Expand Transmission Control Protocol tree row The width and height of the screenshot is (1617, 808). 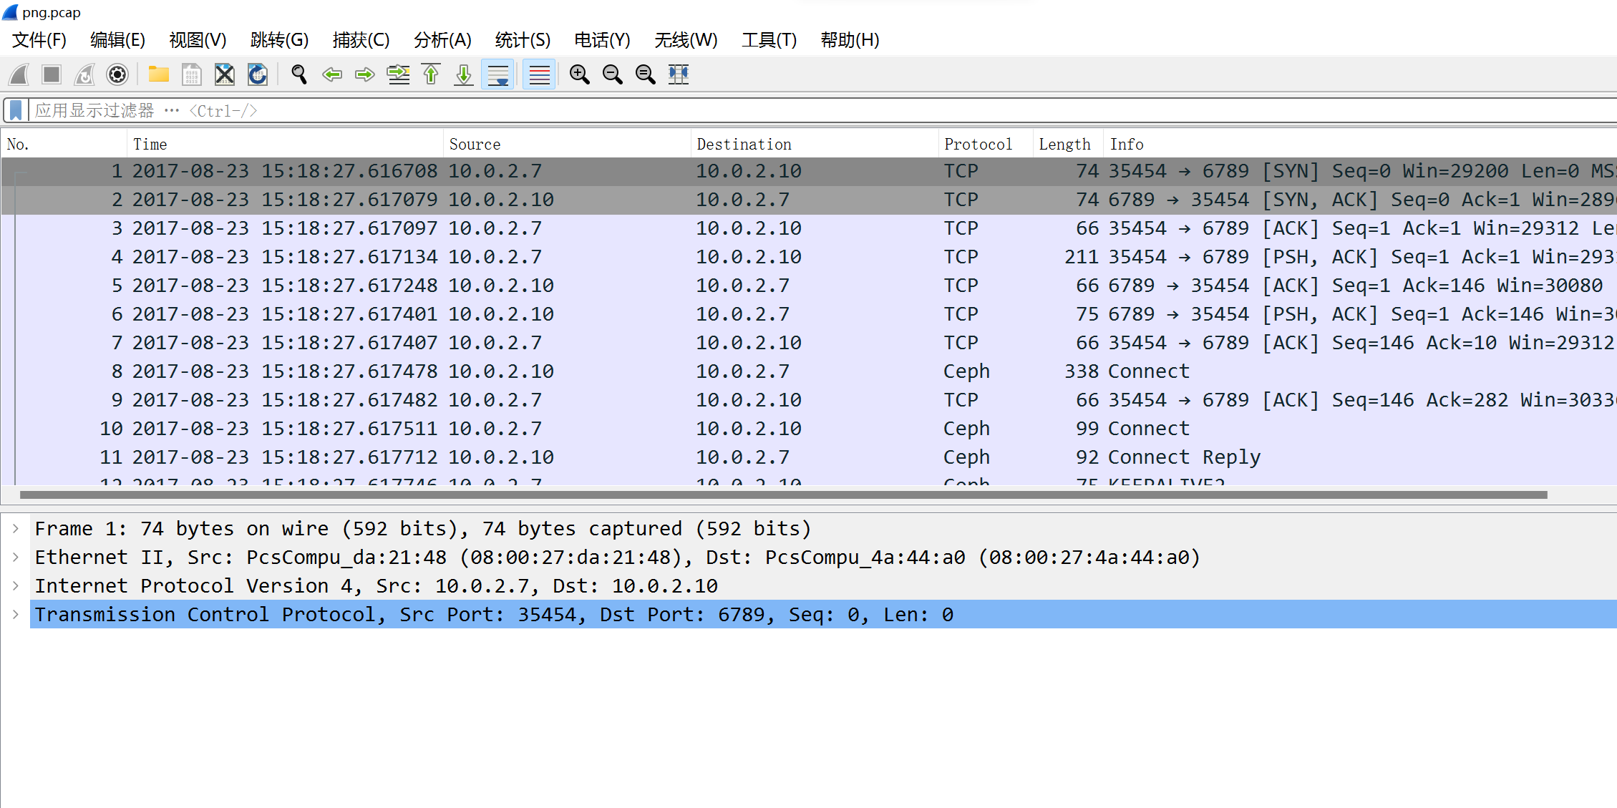coord(16,614)
